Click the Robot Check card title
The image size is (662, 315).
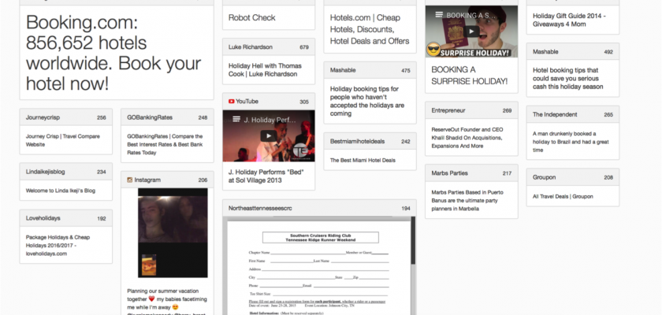coord(251,17)
